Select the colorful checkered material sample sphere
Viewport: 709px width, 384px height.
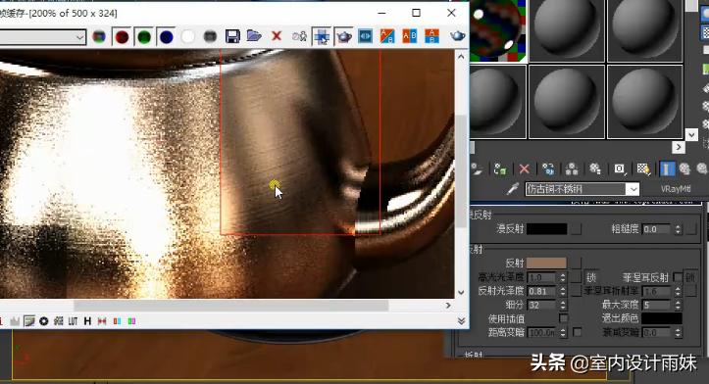point(497,30)
